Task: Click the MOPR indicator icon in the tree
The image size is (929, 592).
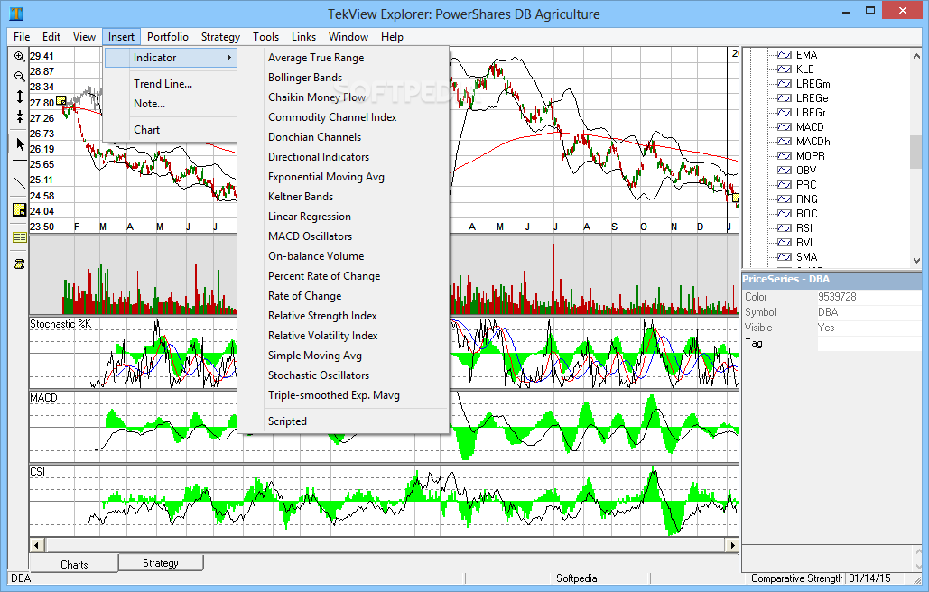Action: coord(785,156)
